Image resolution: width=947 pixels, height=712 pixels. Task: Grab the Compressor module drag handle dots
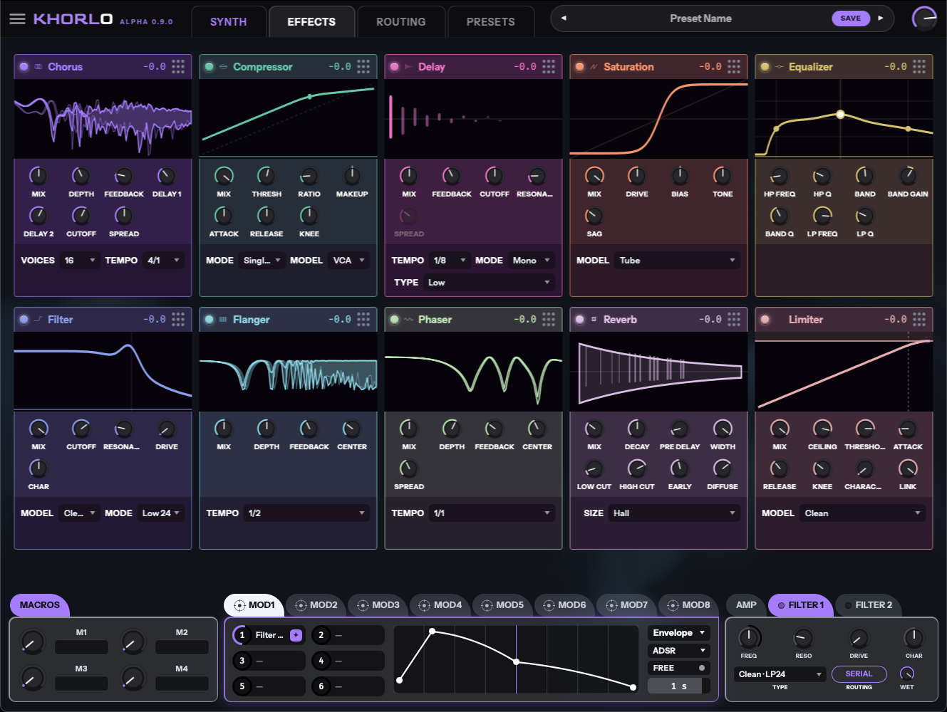tap(363, 66)
